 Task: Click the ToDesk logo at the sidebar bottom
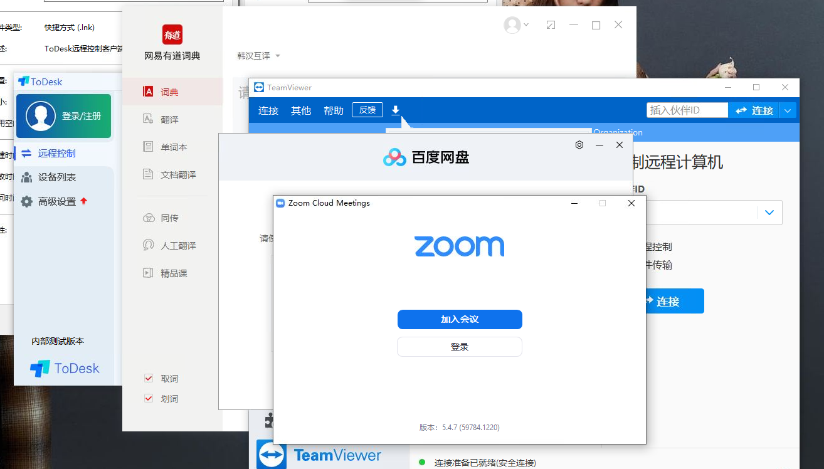click(65, 369)
